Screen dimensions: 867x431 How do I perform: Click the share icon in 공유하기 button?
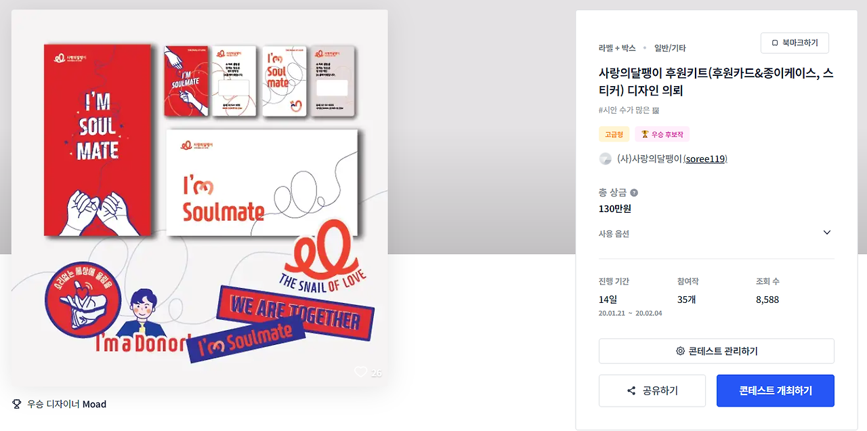coord(631,391)
